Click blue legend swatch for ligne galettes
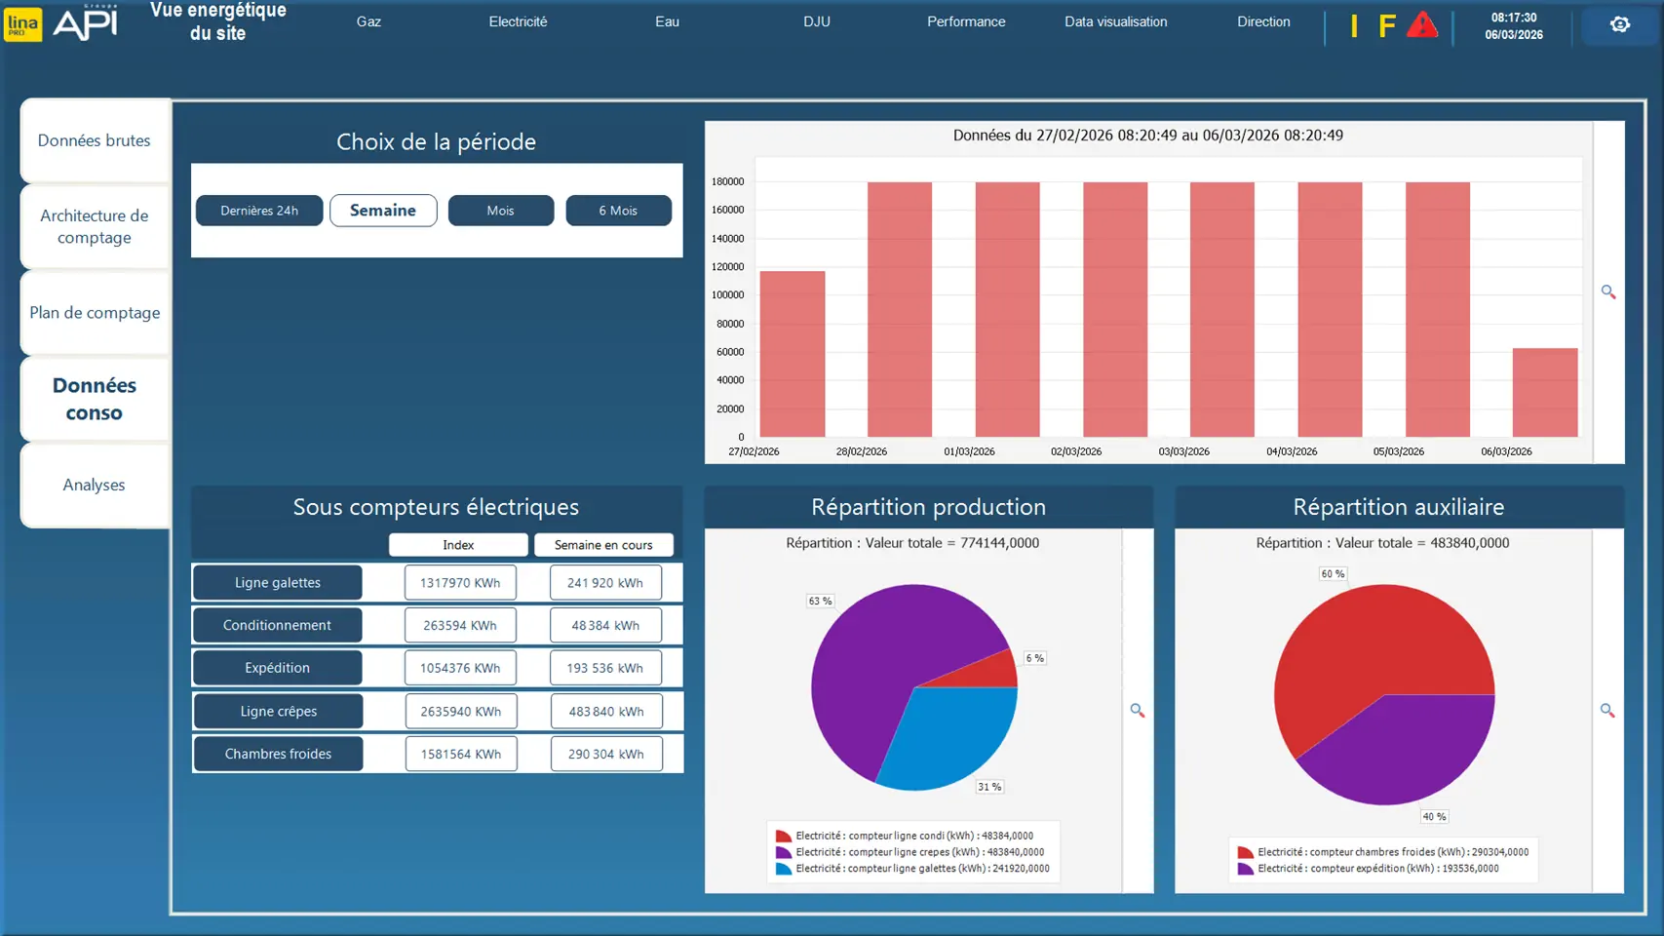The width and height of the screenshot is (1664, 936). 783,869
